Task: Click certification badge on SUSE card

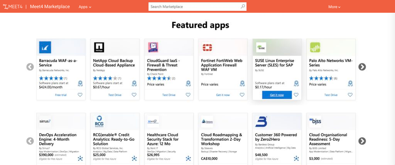Action: click(296, 83)
